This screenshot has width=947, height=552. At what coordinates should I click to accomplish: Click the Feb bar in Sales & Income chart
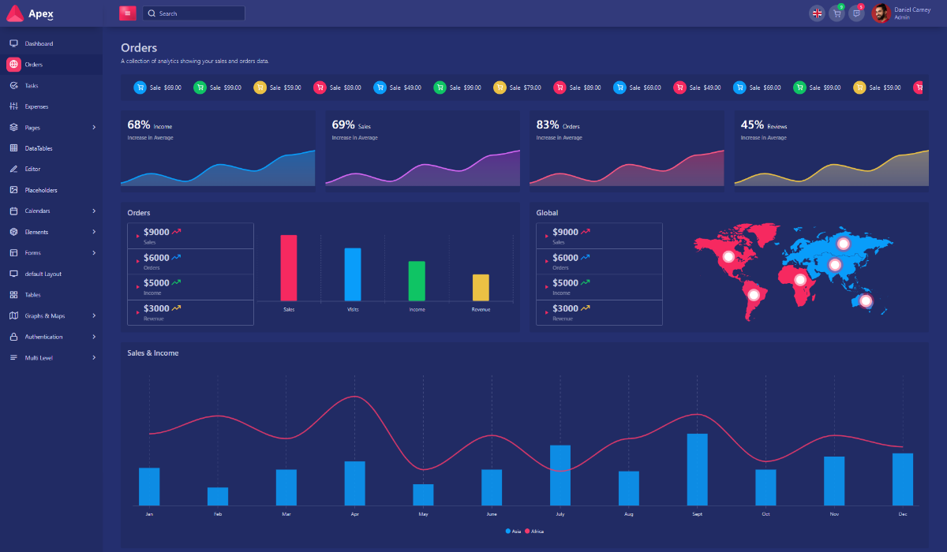[218, 496]
